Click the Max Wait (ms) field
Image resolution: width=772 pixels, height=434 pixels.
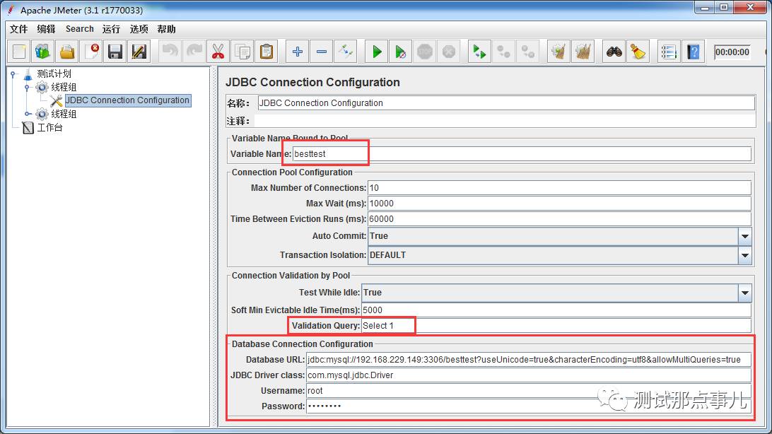click(x=559, y=204)
